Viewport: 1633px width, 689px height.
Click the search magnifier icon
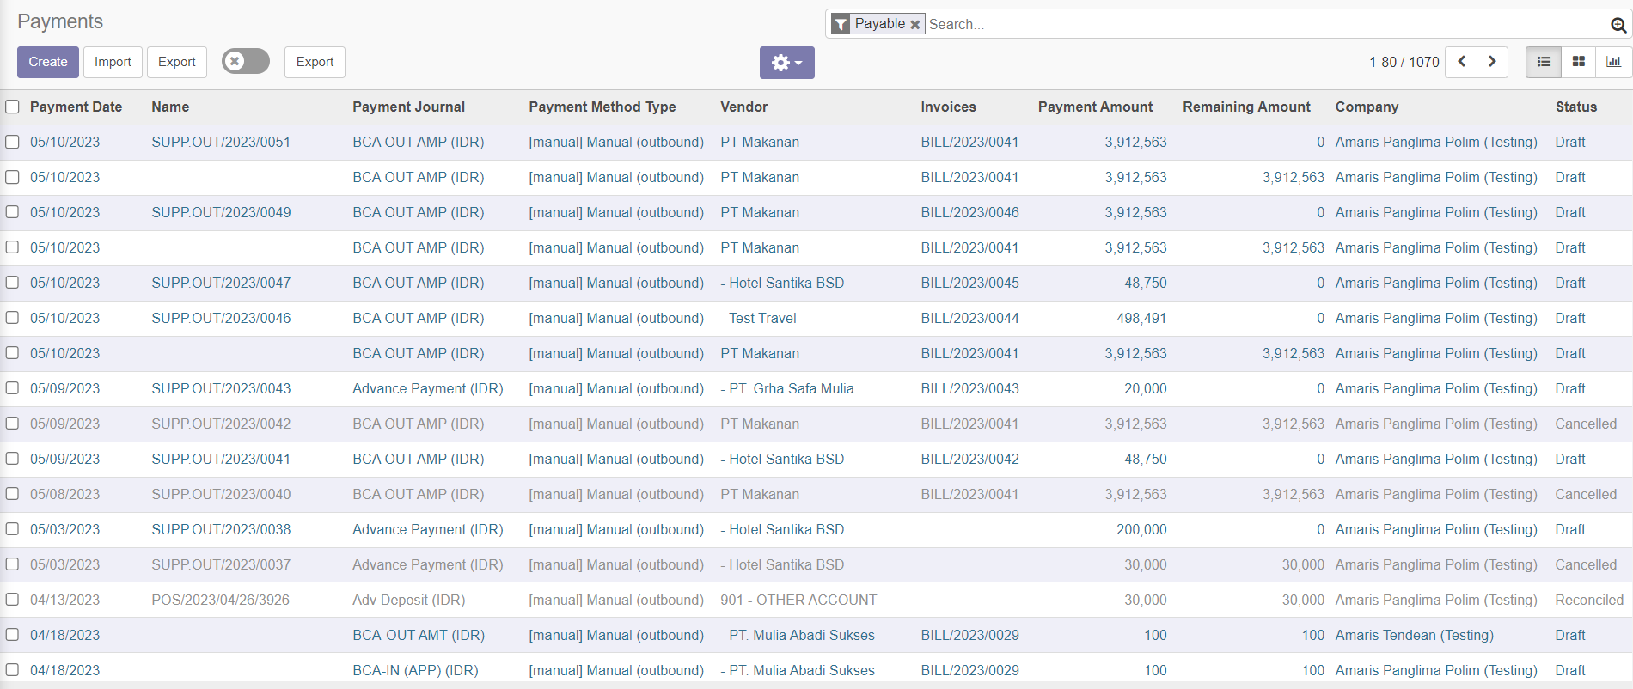[1618, 25]
